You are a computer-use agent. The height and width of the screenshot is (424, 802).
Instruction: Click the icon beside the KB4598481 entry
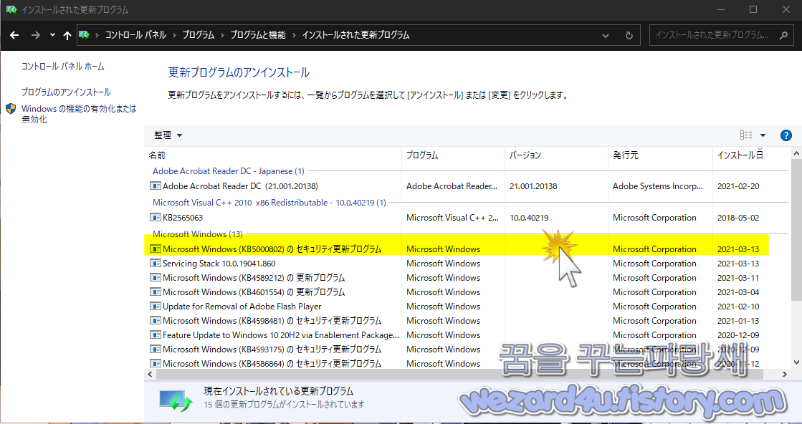[x=155, y=321]
